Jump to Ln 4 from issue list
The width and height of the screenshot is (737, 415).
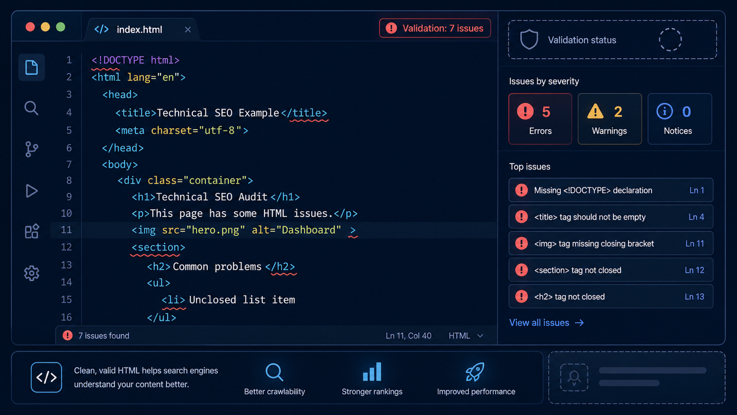coord(696,217)
